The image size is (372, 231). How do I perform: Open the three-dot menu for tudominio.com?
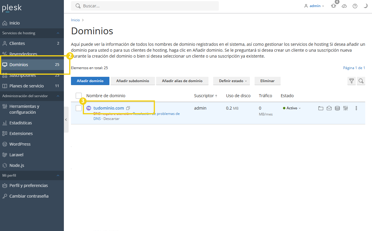[x=356, y=108]
